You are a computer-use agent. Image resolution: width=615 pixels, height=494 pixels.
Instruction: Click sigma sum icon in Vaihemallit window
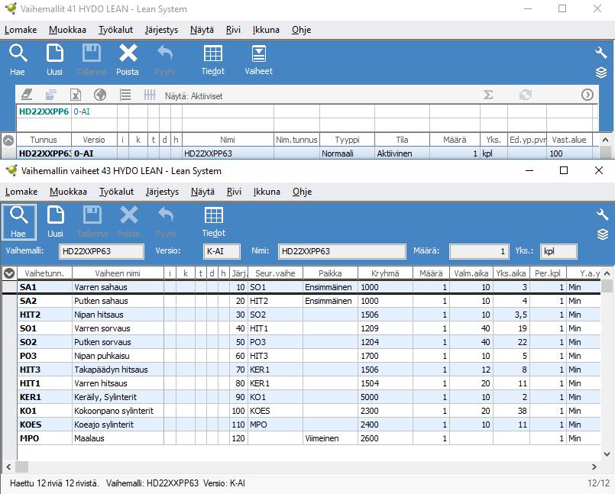click(488, 95)
